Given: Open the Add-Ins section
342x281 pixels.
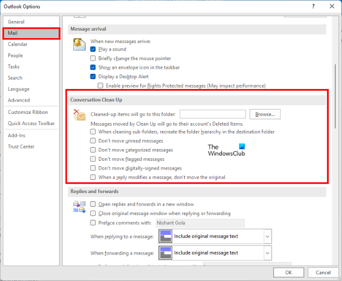Looking at the screenshot, I should [31, 135].
